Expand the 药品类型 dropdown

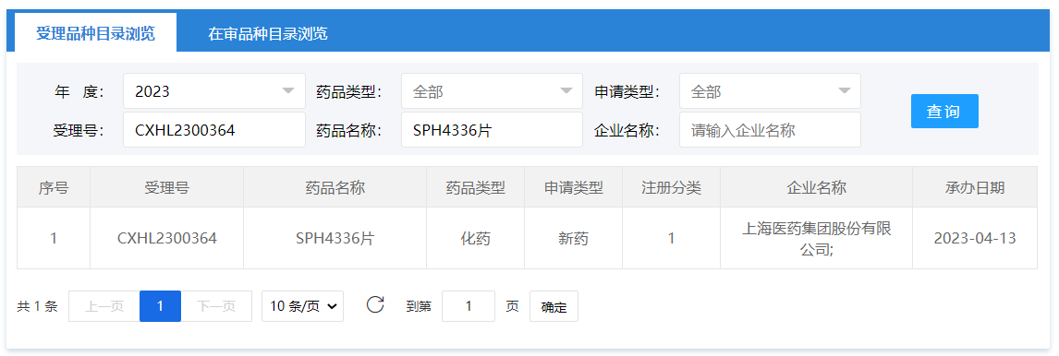pos(492,91)
